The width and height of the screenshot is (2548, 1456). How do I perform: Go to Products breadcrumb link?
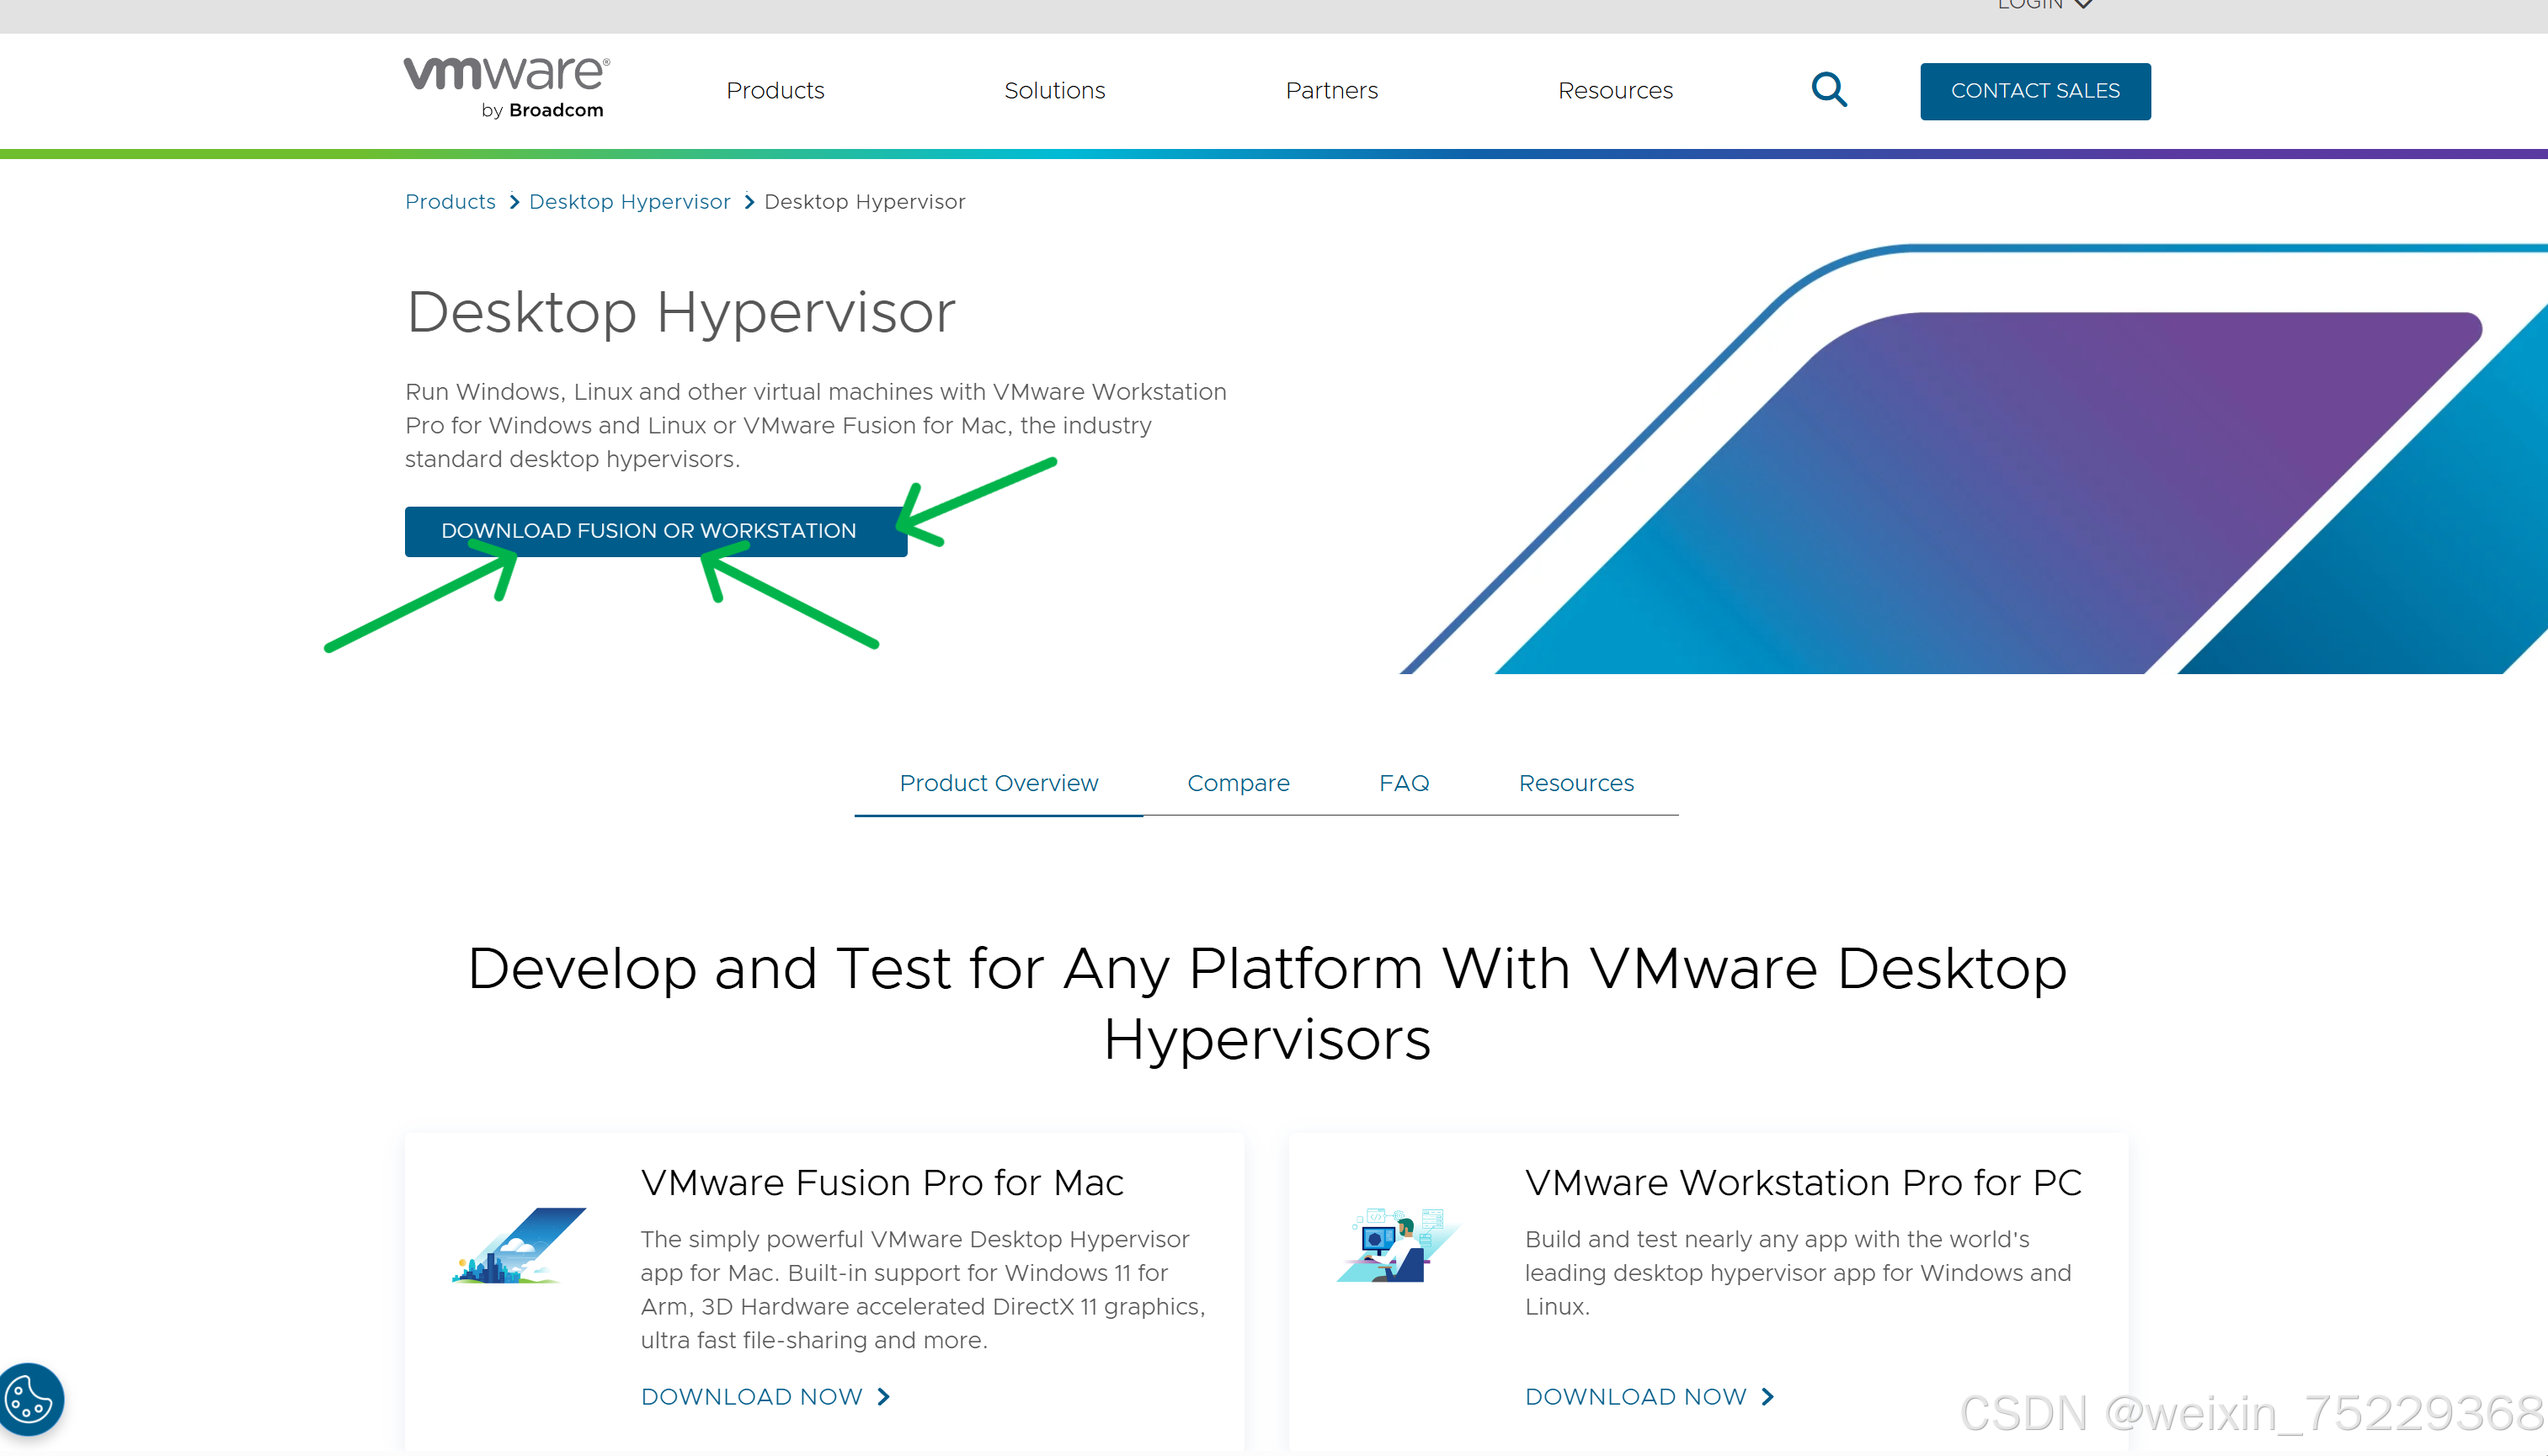click(450, 202)
